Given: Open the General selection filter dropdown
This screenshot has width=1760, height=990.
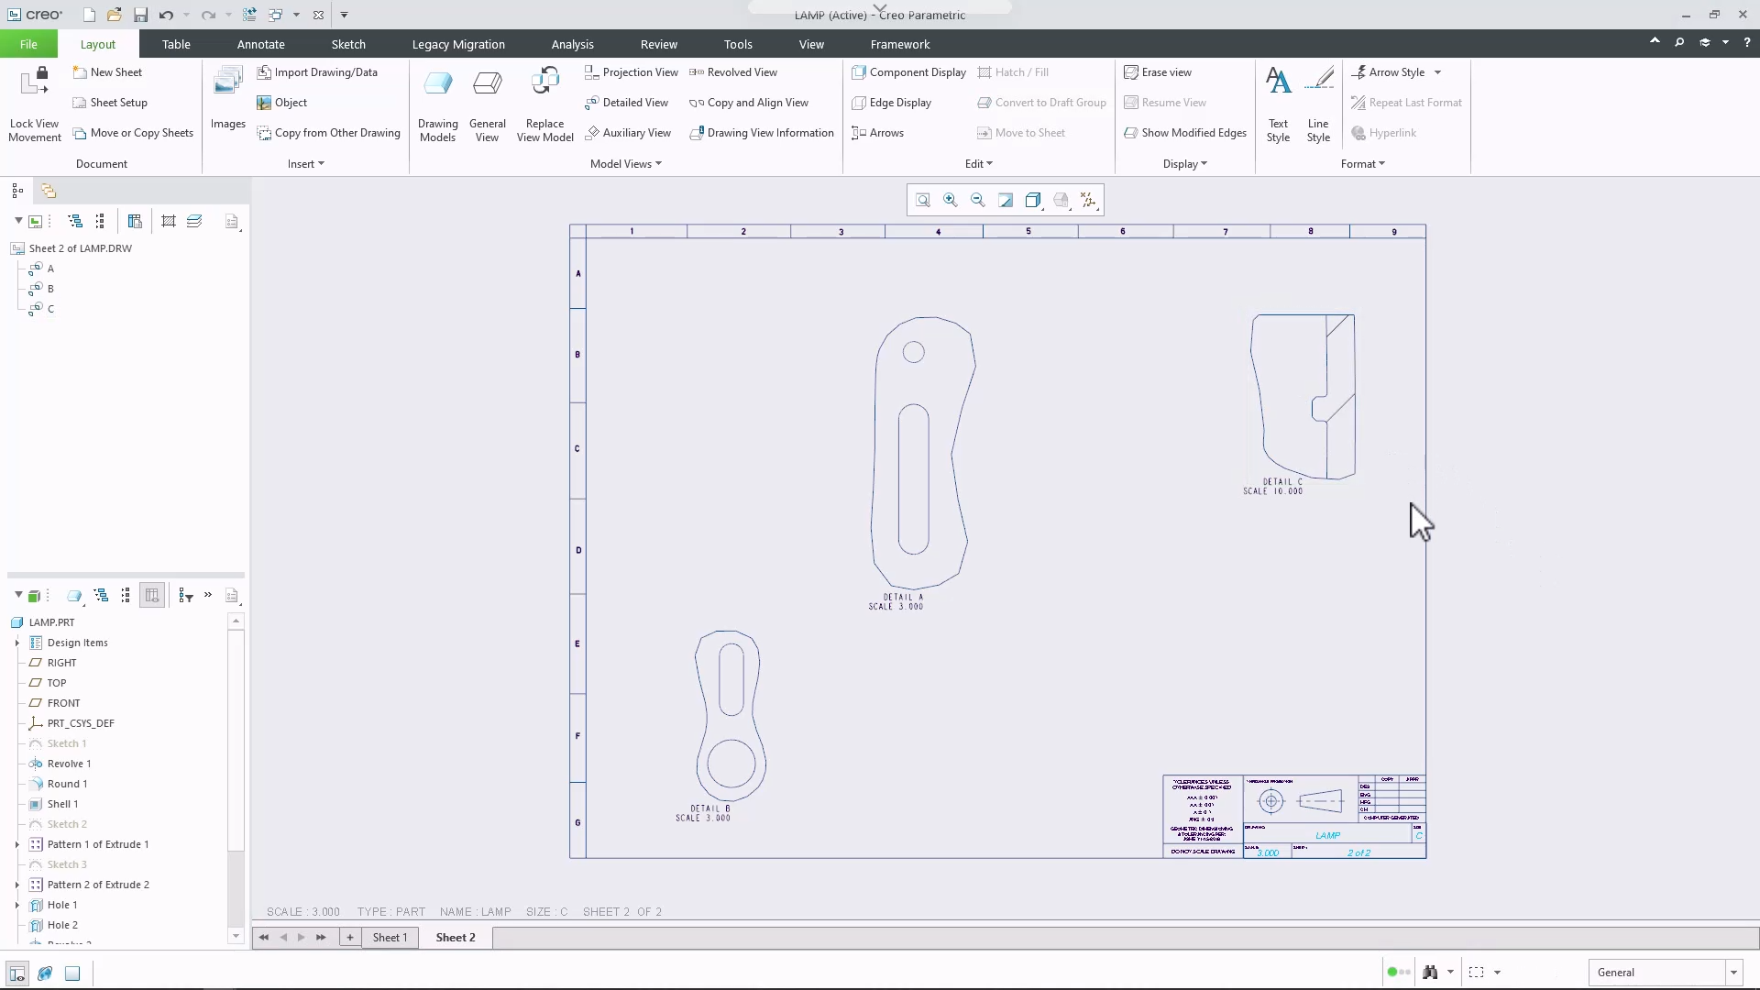Looking at the screenshot, I should (1733, 973).
